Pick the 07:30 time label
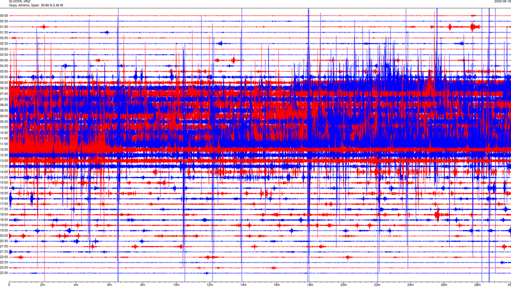511x287 pixels. [x=4, y=99]
